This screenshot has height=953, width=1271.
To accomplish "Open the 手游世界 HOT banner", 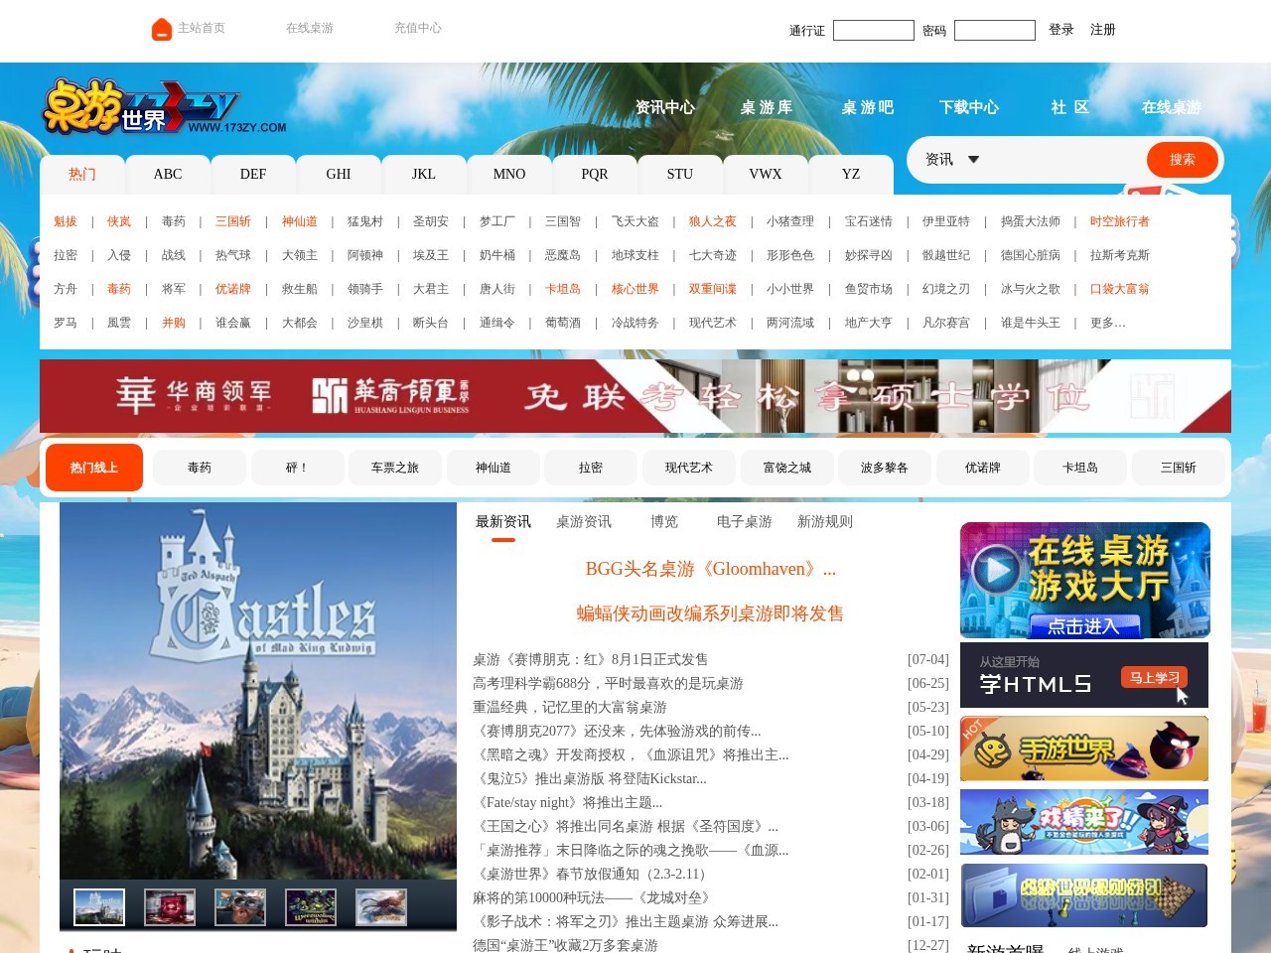I will tap(1084, 749).
